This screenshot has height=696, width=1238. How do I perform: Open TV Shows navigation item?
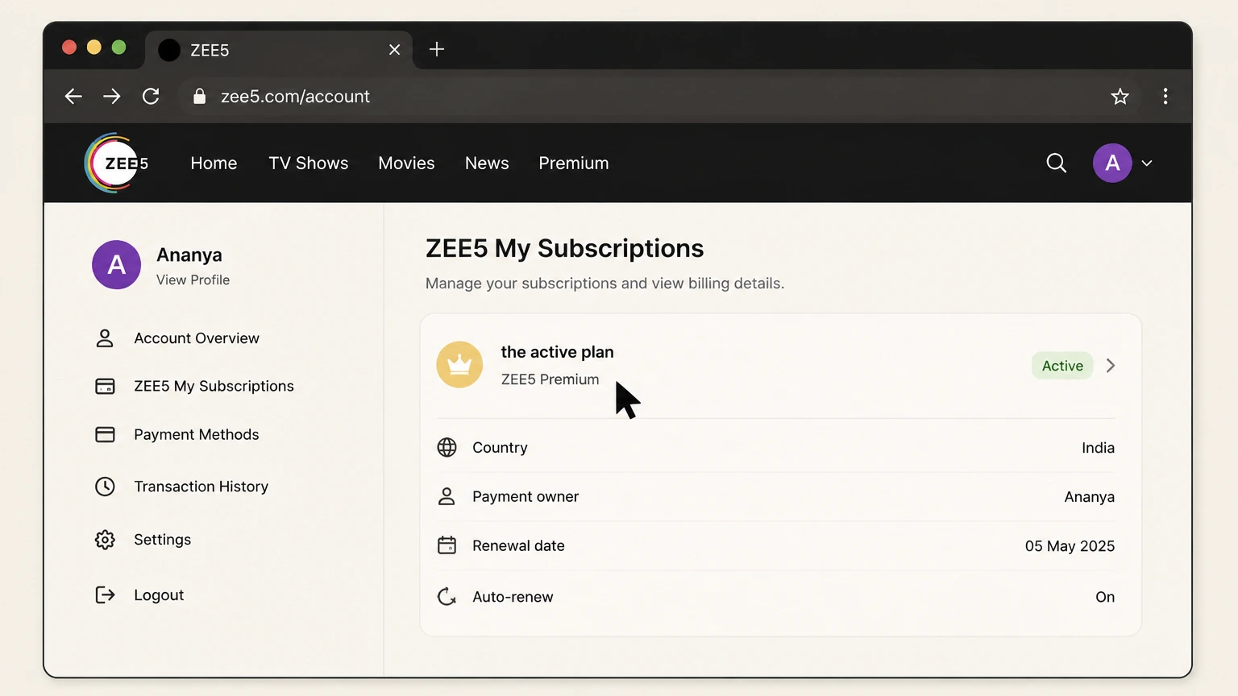(309, 163)
